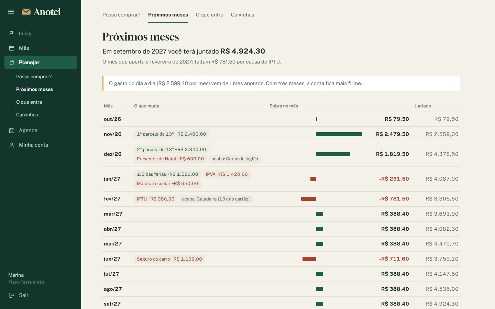Go to Início in the sidebar
495x309 pixels.
(41, 34)
